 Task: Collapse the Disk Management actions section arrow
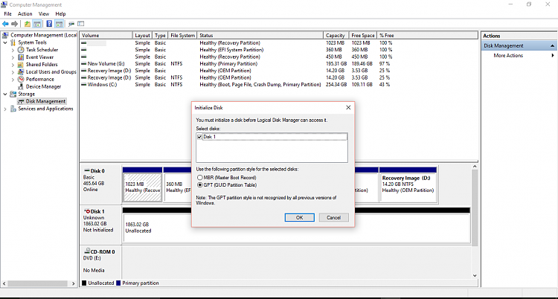(x=552, y=45)
